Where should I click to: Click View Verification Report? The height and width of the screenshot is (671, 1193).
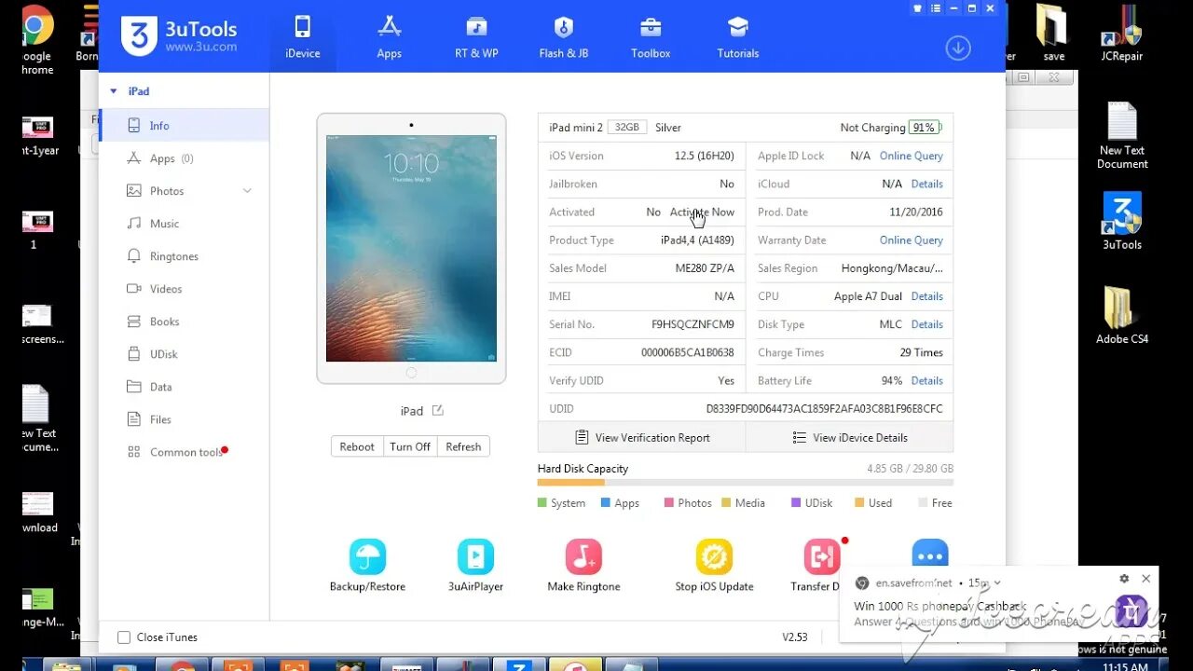(x=642, y=437)
